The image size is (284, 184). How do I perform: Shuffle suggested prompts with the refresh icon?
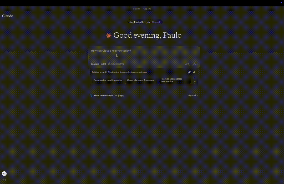tap(194, 82)
